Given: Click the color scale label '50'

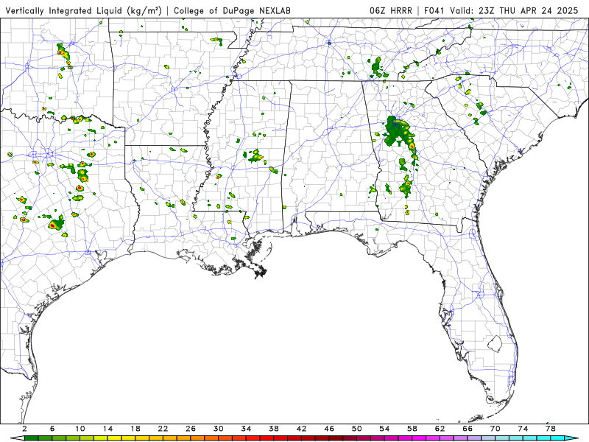Looking at the screenshot, I should click(357, 429).
